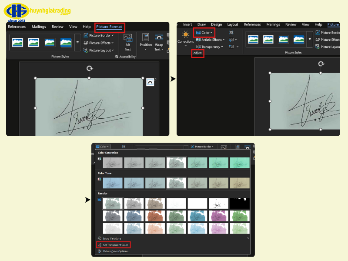Screen dimensions: 348x261
Task: Open the Design tab
Action: pyautogui.click(x=217, y=25)
